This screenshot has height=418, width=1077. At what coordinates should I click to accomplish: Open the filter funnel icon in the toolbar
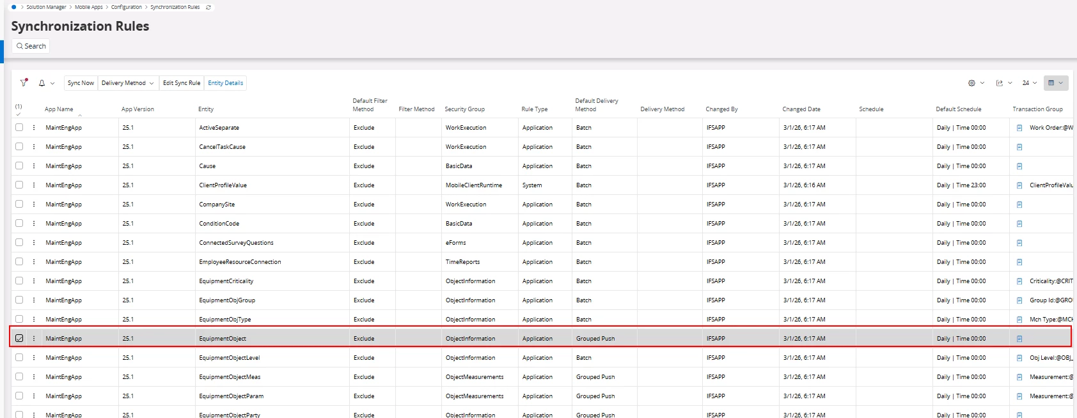tap(24, 82)
